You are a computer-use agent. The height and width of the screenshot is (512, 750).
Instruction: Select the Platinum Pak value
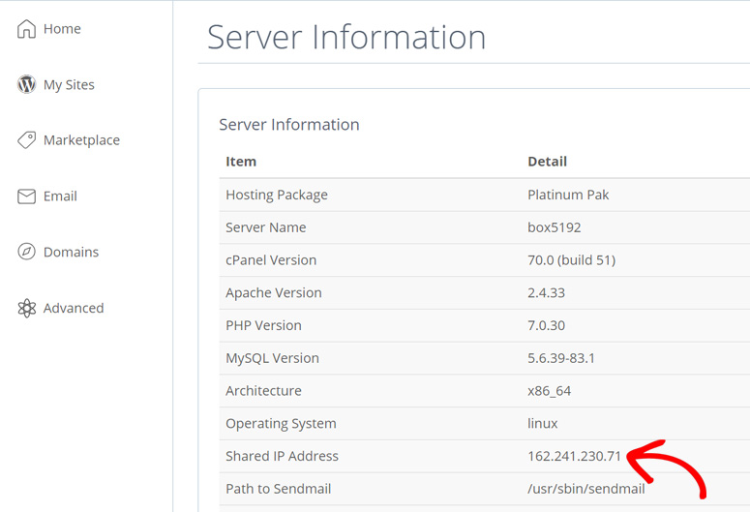(x=568, y=195)
